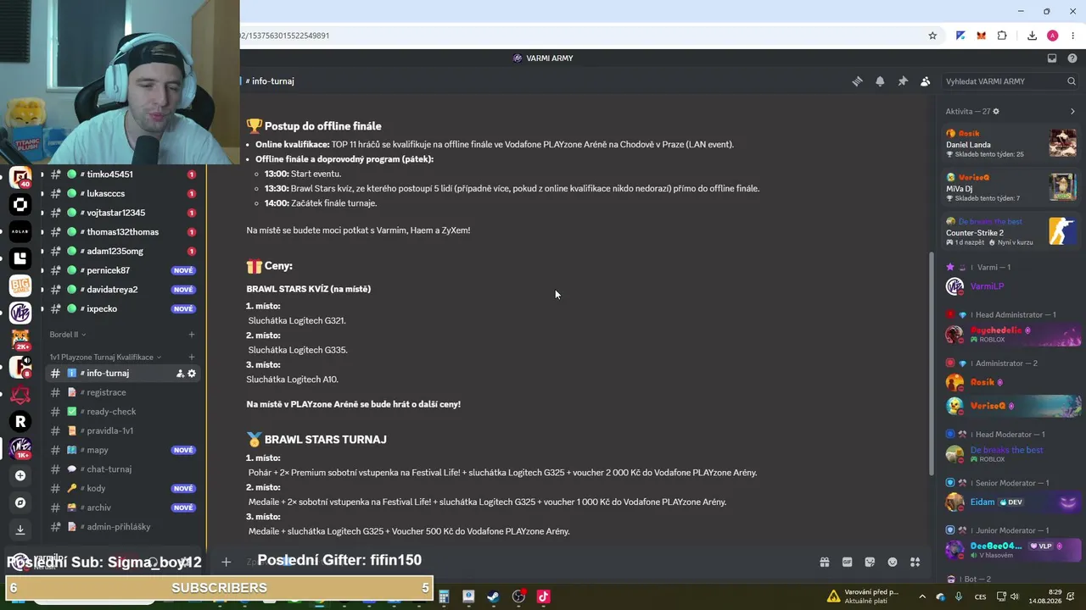Screen dimensions: 1086x610
Task: Toggle the member list icon
Action: pyautogui.click(x=925, y=81)
